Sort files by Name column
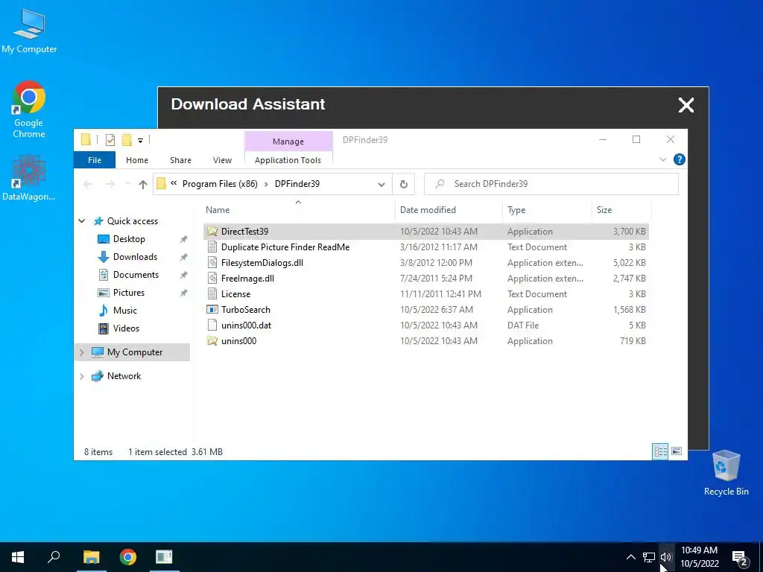The width and height of the screenshot is (763, 572). 298,209
